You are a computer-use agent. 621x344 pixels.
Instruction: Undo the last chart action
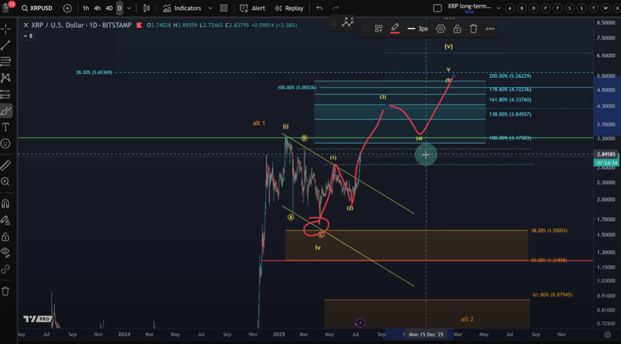pos(320,8)
